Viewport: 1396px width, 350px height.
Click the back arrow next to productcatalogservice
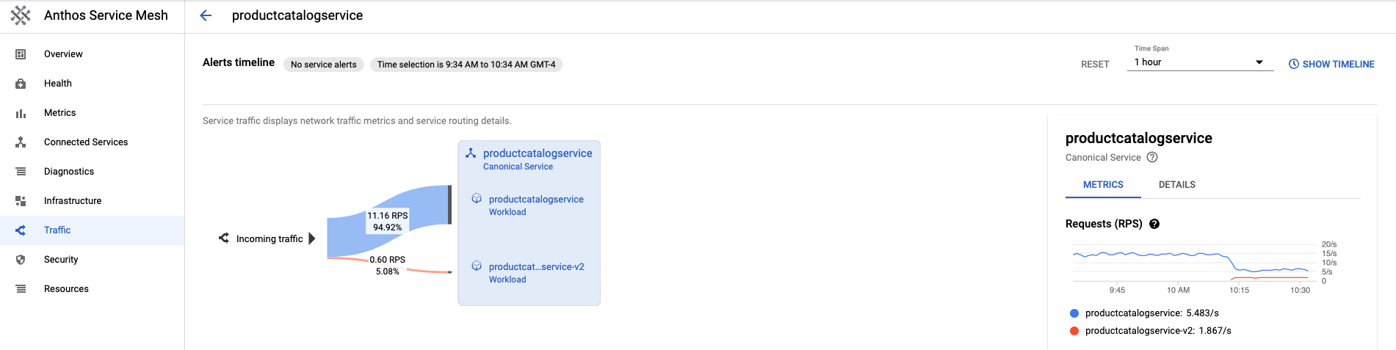pyautogui.click(x=206, y=15)
